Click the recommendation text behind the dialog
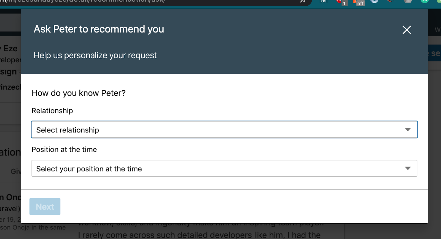Viewport: 441px width, 239px height. coord(199,235)
